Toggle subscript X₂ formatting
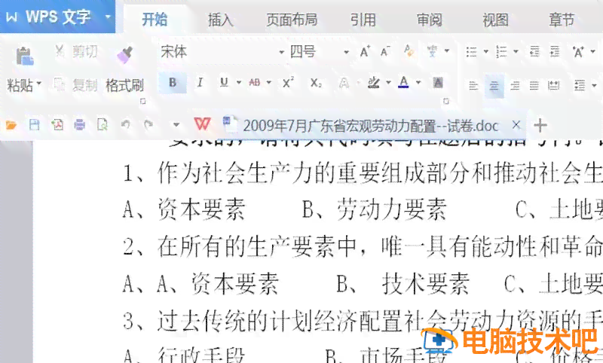The width and height of the screenshot is (603, 363). [x=316, y=83]
